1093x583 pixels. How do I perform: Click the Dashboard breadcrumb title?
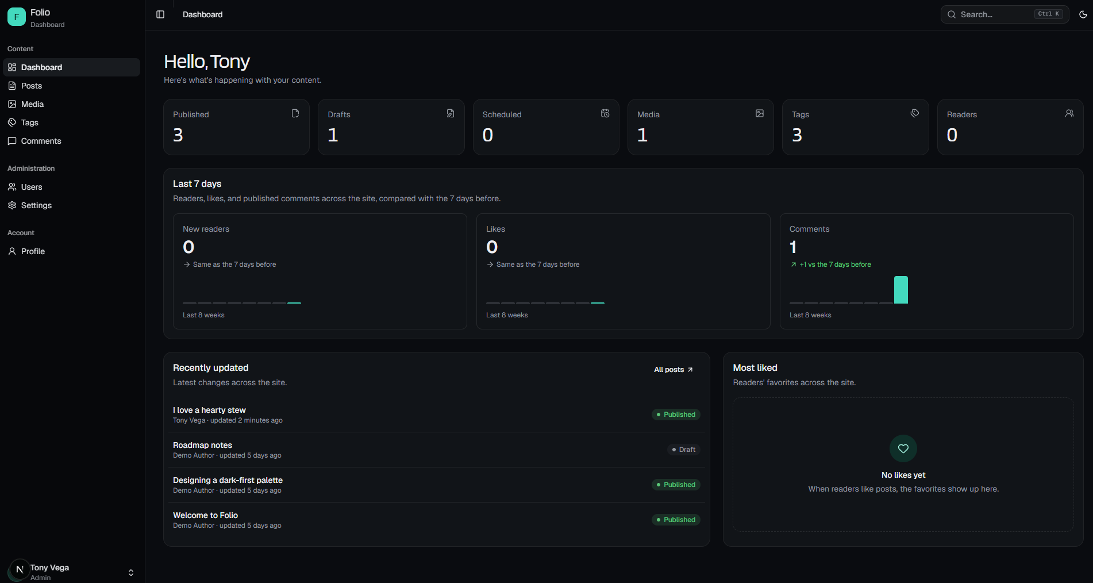(x=202, y=14)
